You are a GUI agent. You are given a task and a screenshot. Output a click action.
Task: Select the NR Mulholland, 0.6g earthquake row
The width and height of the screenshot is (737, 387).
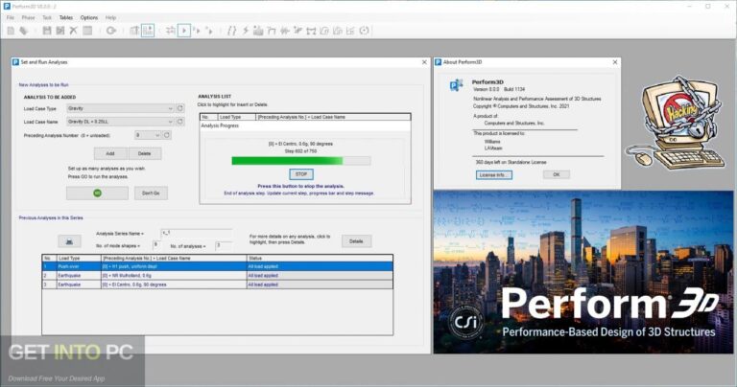tap(217, 275)
